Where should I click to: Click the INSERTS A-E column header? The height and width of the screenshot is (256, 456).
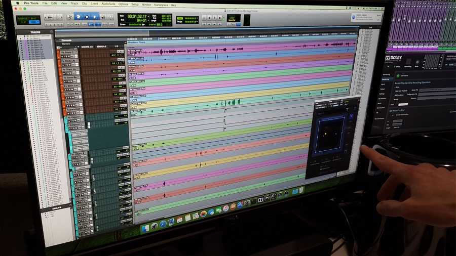87,47
